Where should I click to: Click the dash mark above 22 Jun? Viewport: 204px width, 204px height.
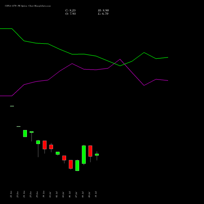(12, 106)
